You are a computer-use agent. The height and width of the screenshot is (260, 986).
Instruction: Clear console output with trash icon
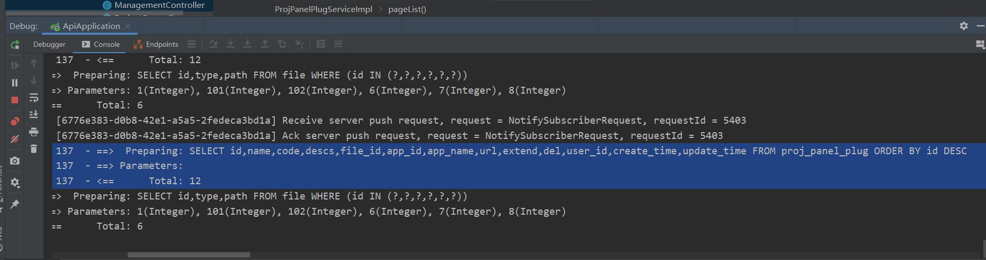point(34,149)
